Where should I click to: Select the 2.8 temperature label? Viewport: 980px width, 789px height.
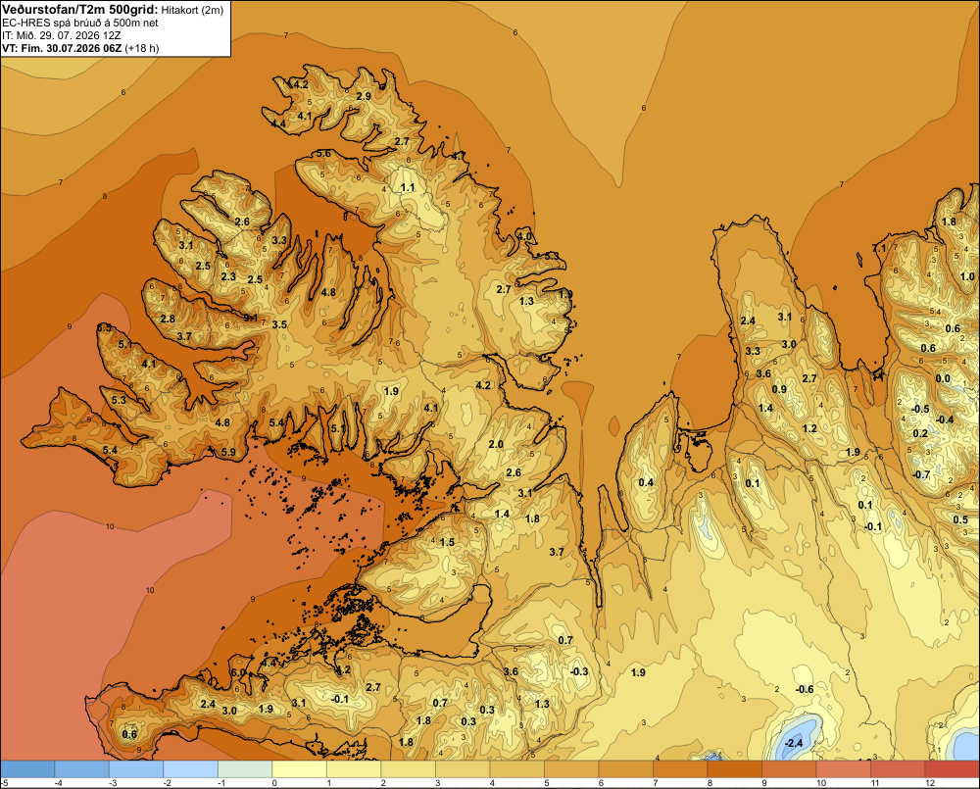coord(168,319)
